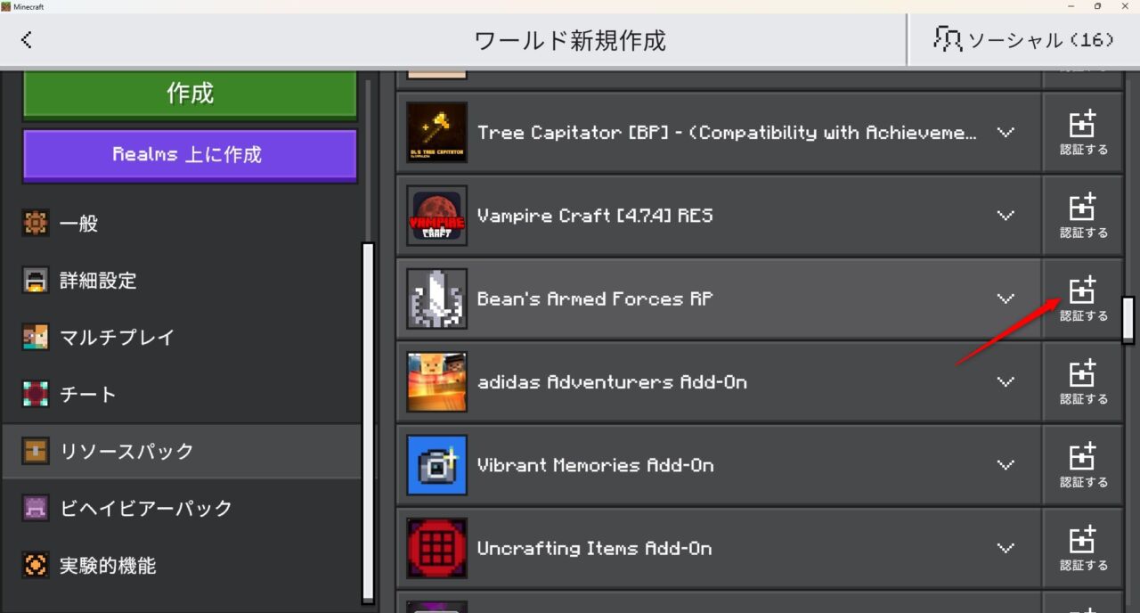1140x613 pixels.
Task: Click the Tree Capitator axe thumbnail
Action: pos(436,133)
